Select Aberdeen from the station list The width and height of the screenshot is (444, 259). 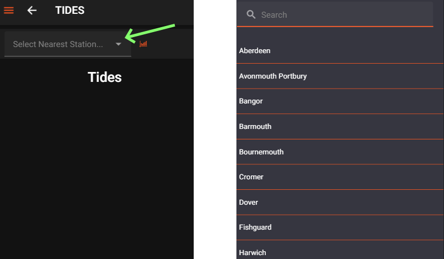[340, 51]
